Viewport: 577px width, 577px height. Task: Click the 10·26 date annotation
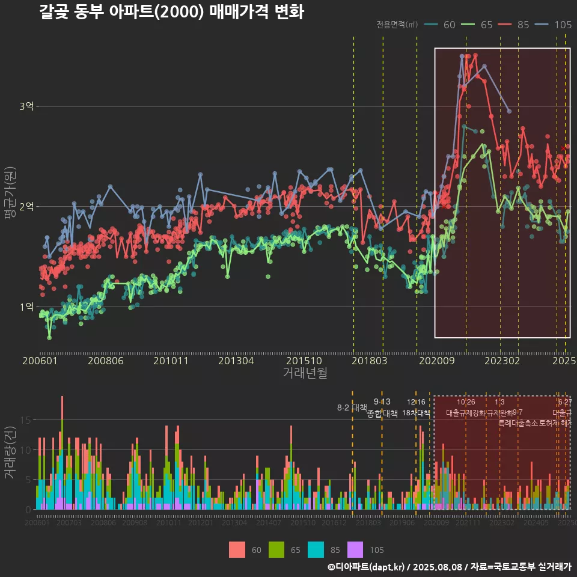click(x=466, y=402)
